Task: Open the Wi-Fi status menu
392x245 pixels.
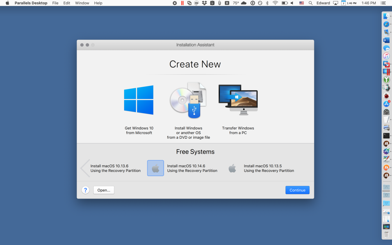Action: pos(275,3)
